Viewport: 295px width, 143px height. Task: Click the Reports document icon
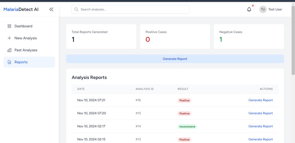pyautogui.click(x=10, y=62)
